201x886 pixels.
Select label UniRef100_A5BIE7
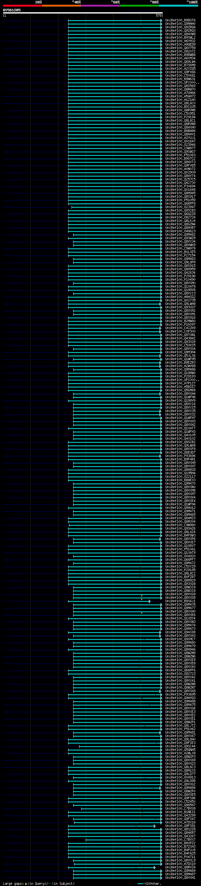[180, 387]
